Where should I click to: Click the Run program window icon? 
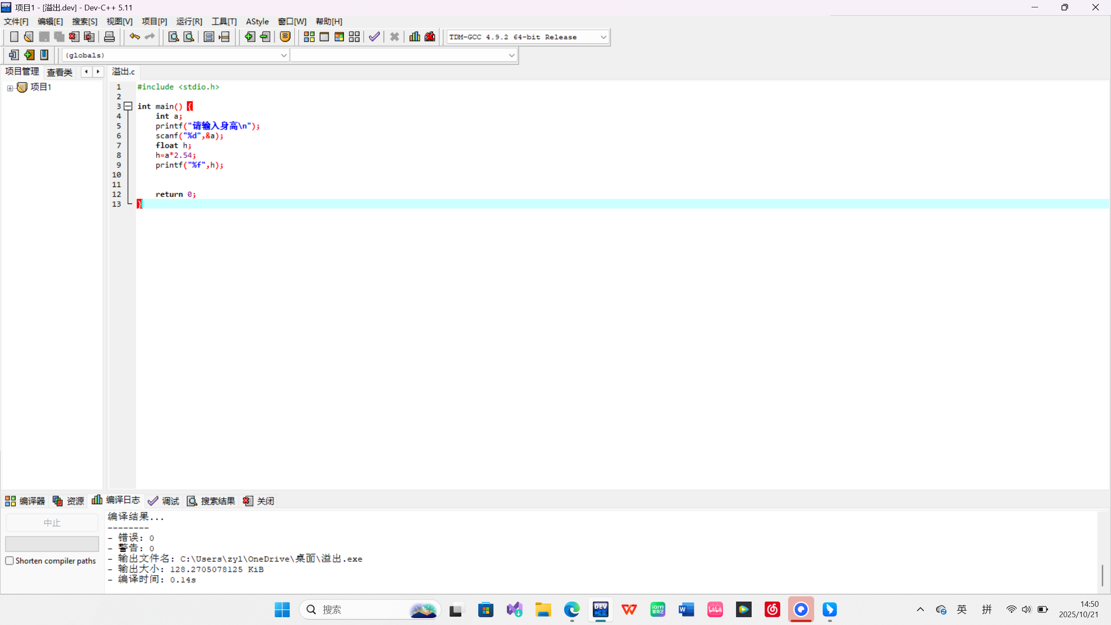324,37
